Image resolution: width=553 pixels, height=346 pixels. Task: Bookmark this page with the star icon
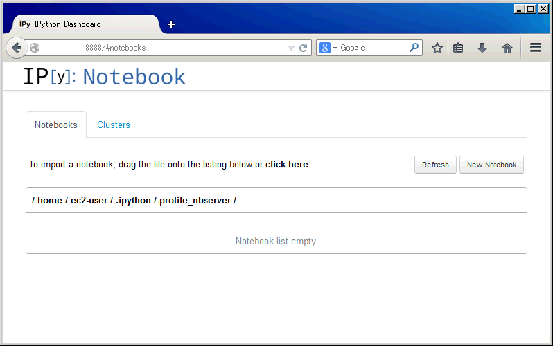click(437, 48)
